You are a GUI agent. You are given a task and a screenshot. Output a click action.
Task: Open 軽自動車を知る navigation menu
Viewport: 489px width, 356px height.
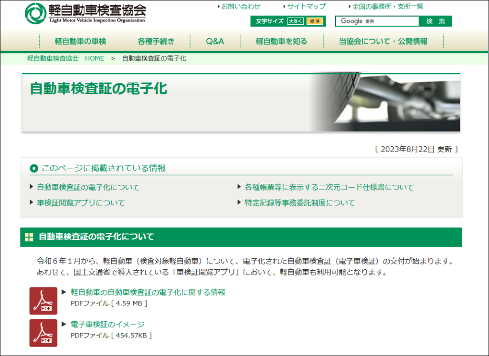281,41
